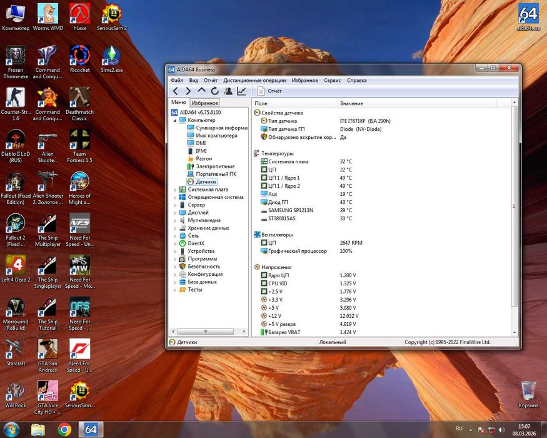Collapse the Компьютер tree node

174,120
